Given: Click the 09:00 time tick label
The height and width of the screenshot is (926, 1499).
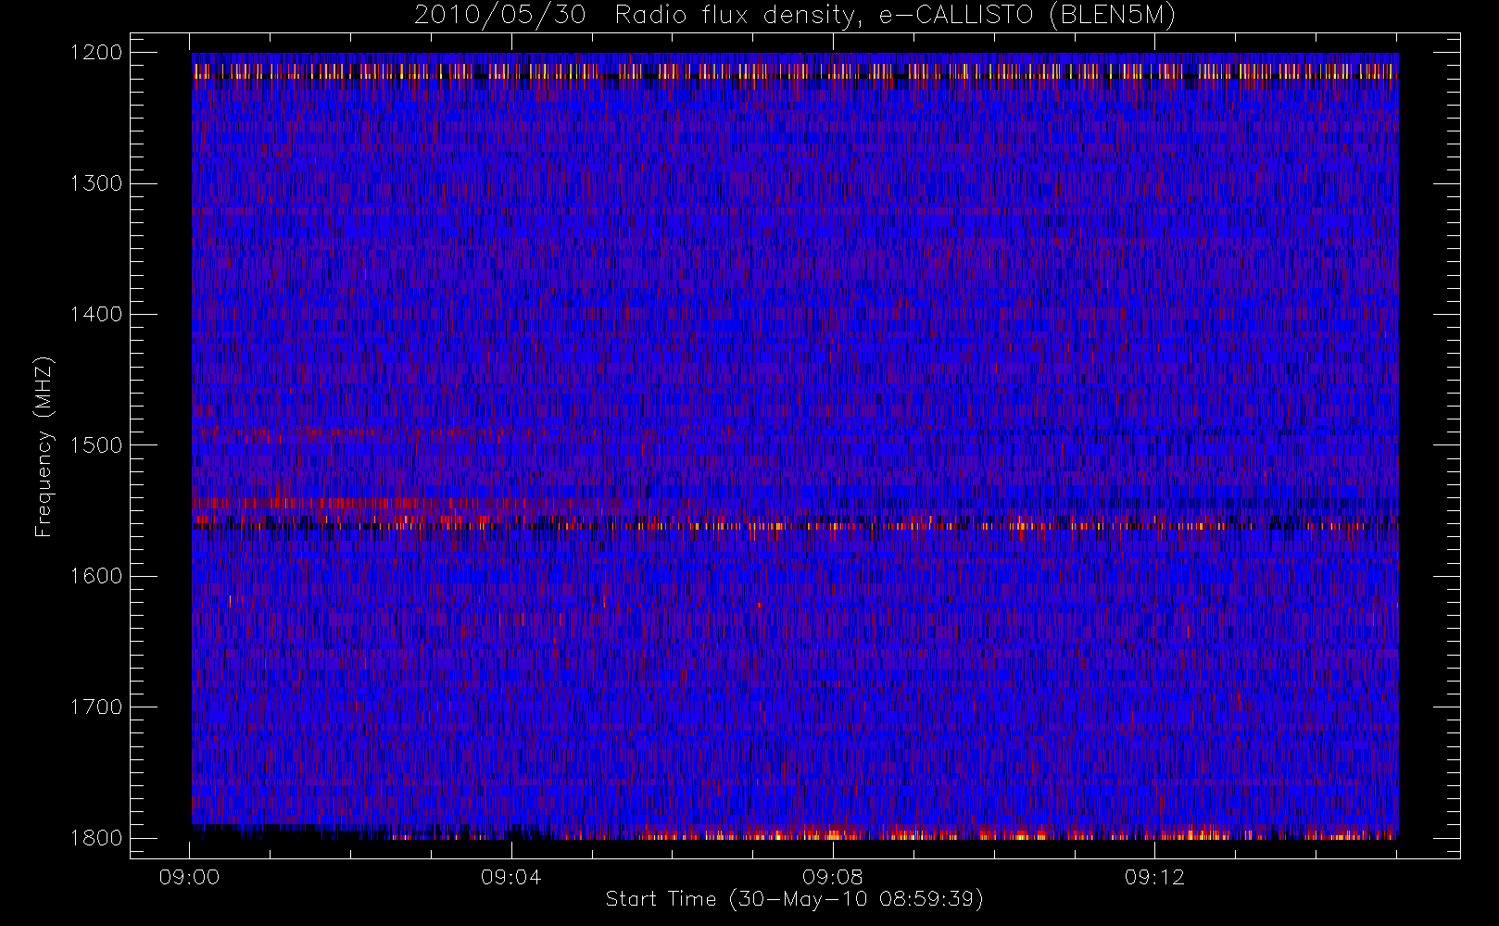Looking at the screenshot, I should tap(190, 877).
